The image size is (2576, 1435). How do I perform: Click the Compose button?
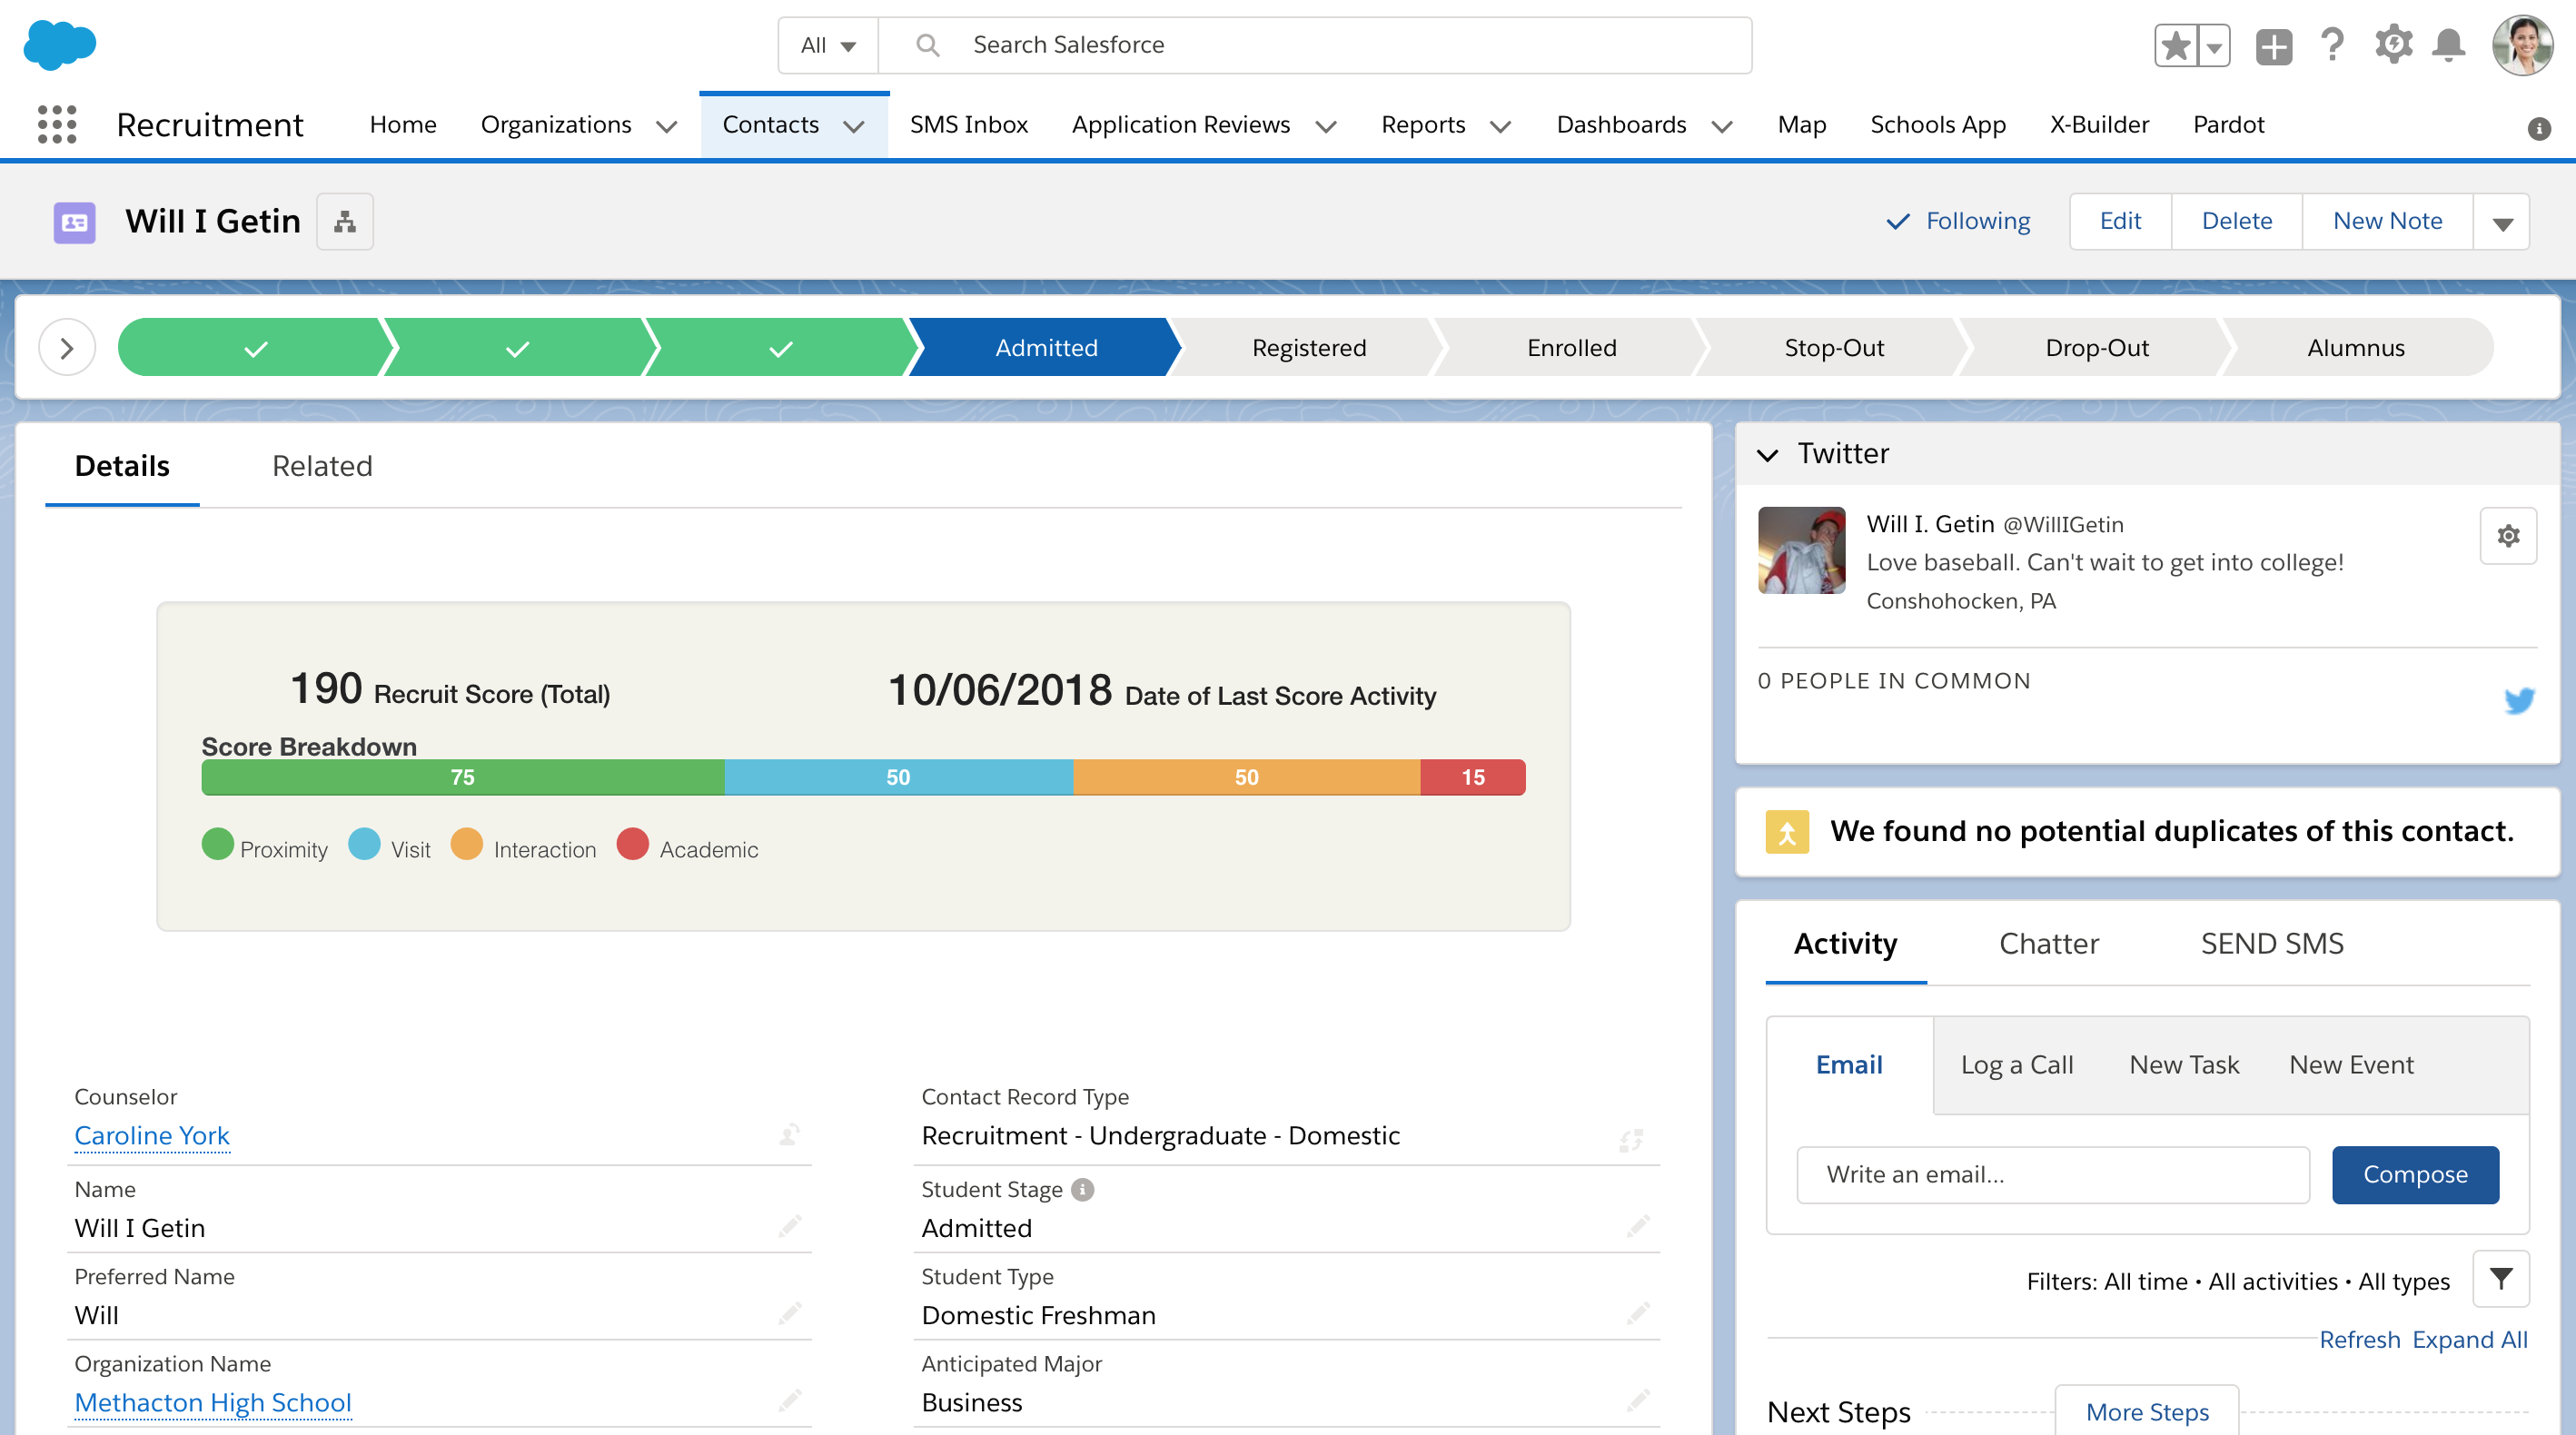point(2414,1174)
